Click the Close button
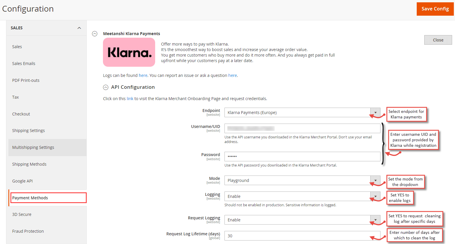 (438, 40)
